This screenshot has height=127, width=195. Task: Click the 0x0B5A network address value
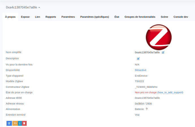tap(139, 104)
